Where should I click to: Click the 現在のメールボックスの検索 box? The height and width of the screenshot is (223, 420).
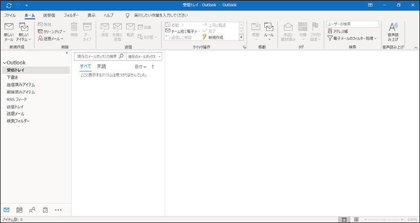(100, 57)
